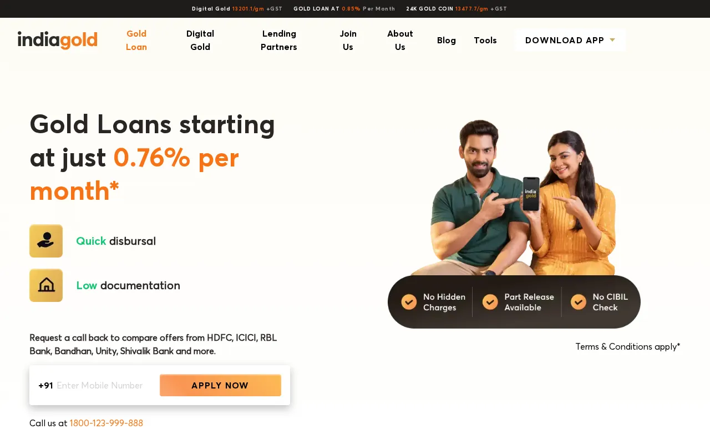Open the Join Us menu item
Viewport: 710px width, 444px height.
click(x=348, y=40)
